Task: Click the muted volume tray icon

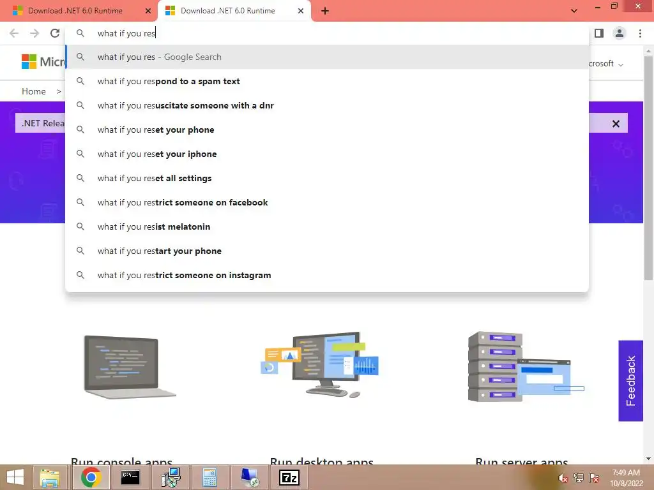Action: click(563, 479)
